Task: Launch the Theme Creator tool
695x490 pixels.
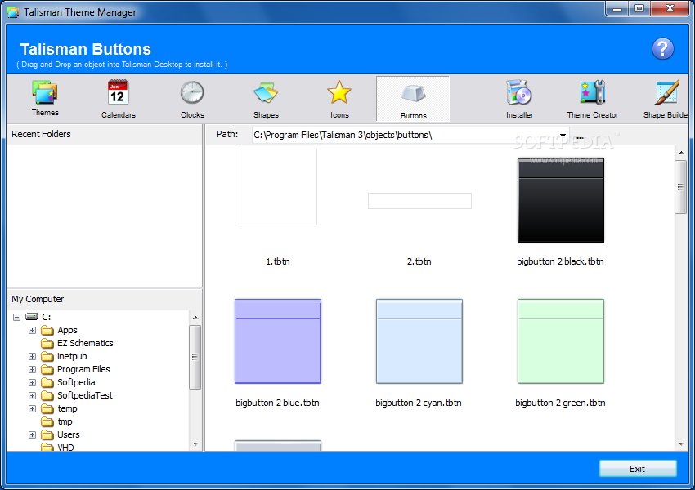Action: (593, 99)
